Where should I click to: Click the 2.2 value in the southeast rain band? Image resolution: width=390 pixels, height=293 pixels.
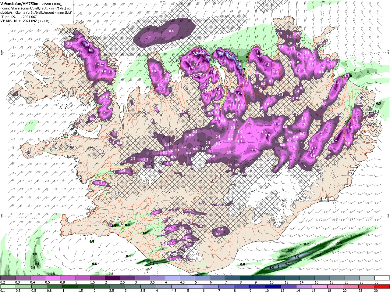click(x=332, y=249)
